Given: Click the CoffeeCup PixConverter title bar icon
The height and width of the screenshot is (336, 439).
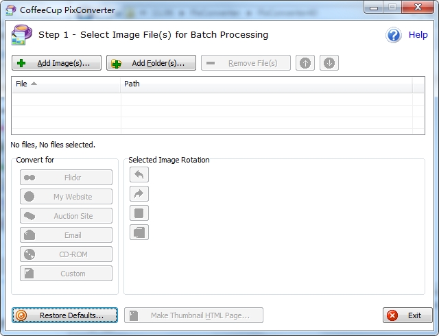Looking at the screenshot, I should tap(11, 10).
